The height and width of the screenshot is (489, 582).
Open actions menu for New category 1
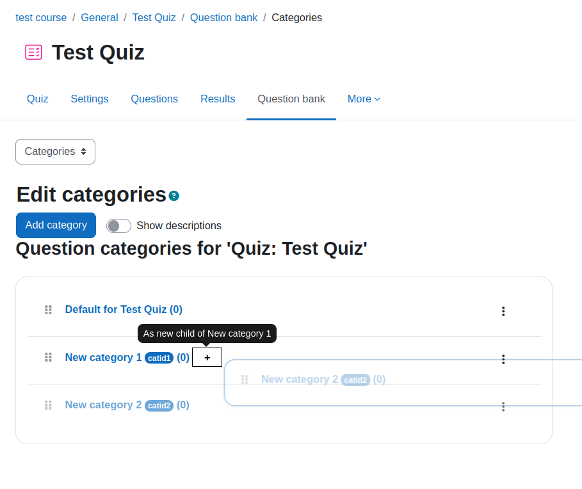pos(503,359)
